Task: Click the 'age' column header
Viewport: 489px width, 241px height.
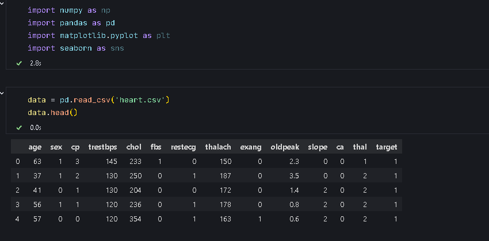Action: tap(35, 147)
